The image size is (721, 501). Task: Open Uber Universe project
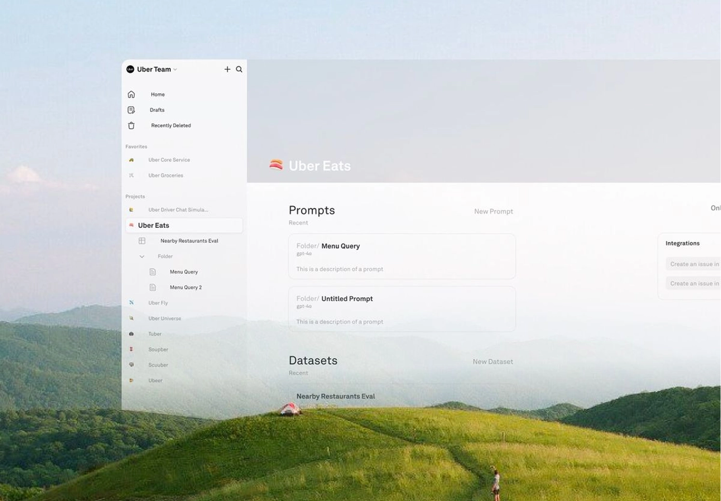click(165, 318)
